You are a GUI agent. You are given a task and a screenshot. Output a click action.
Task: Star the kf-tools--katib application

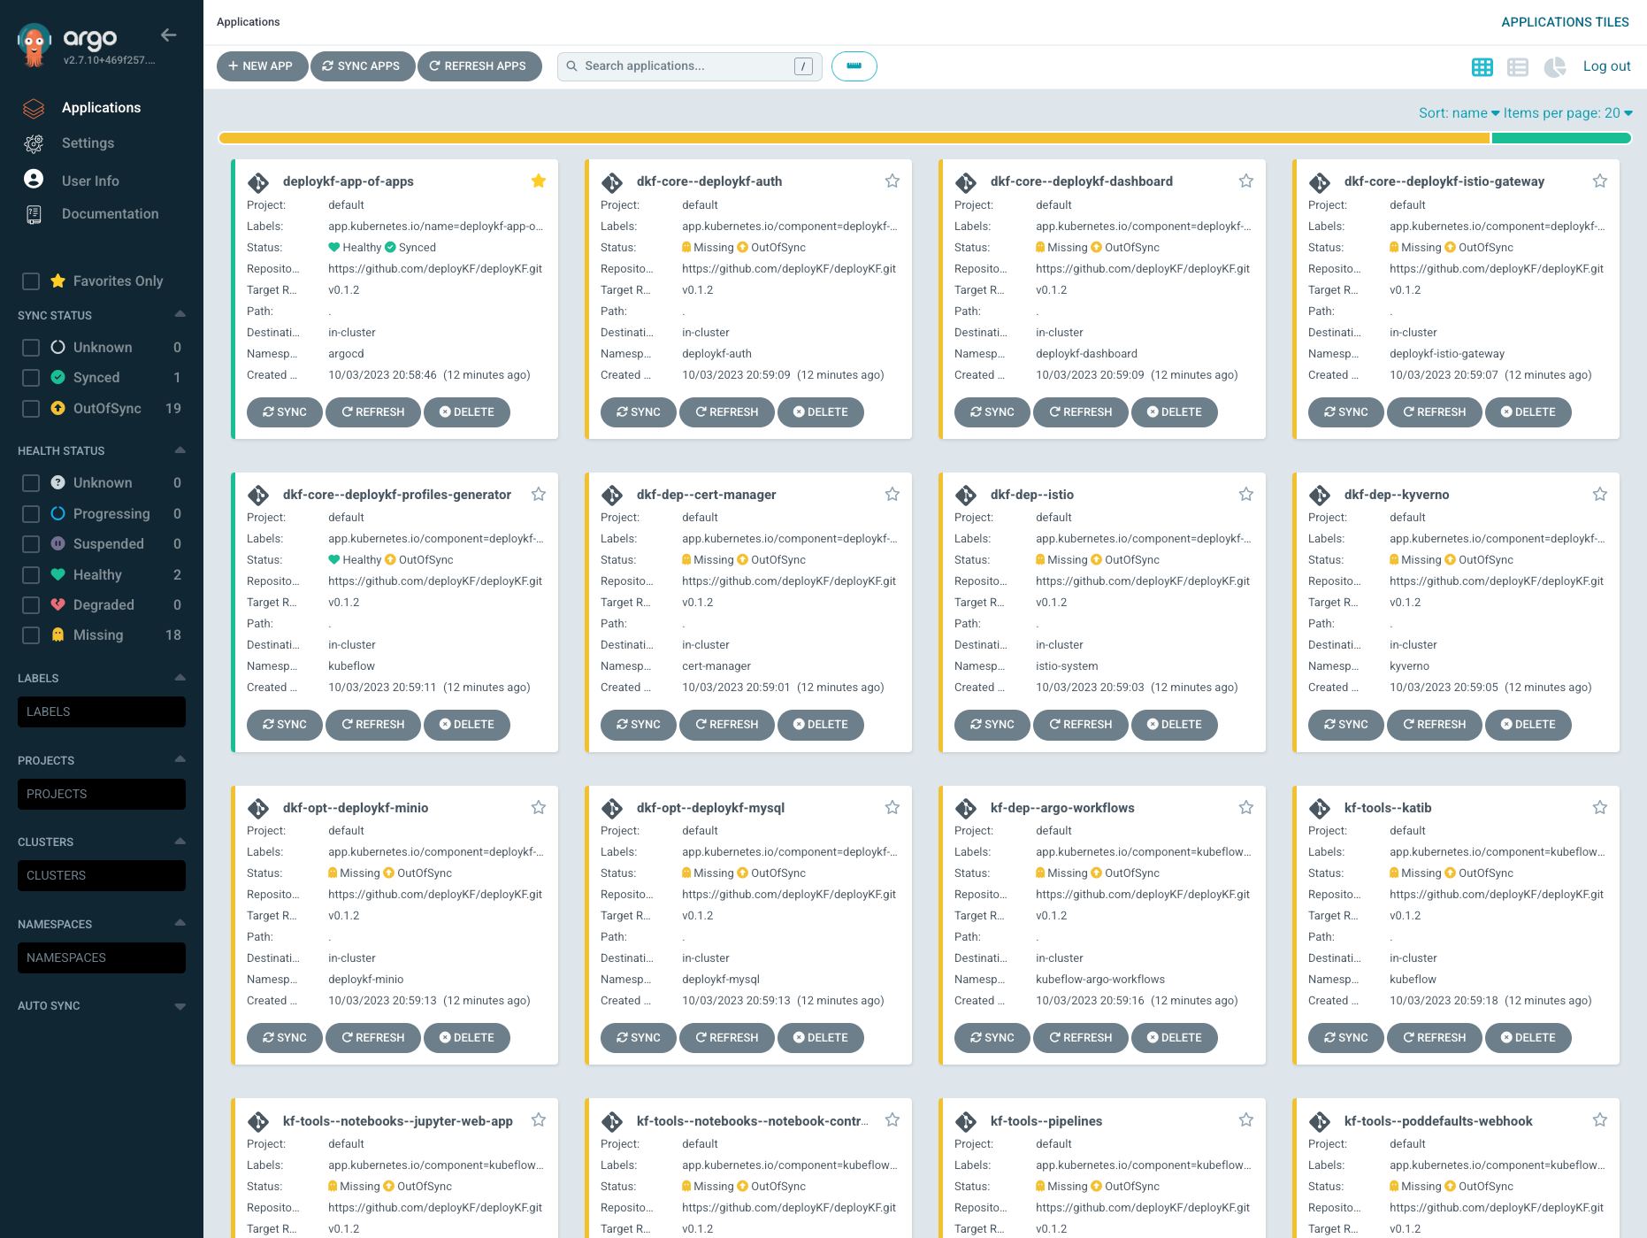pyautogui.click(x=1600, y=808)
